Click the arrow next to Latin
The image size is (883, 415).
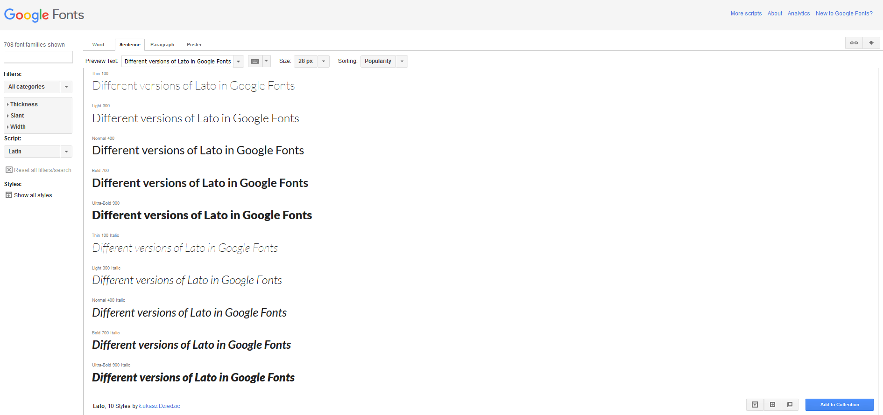click(x=66, y=152)
